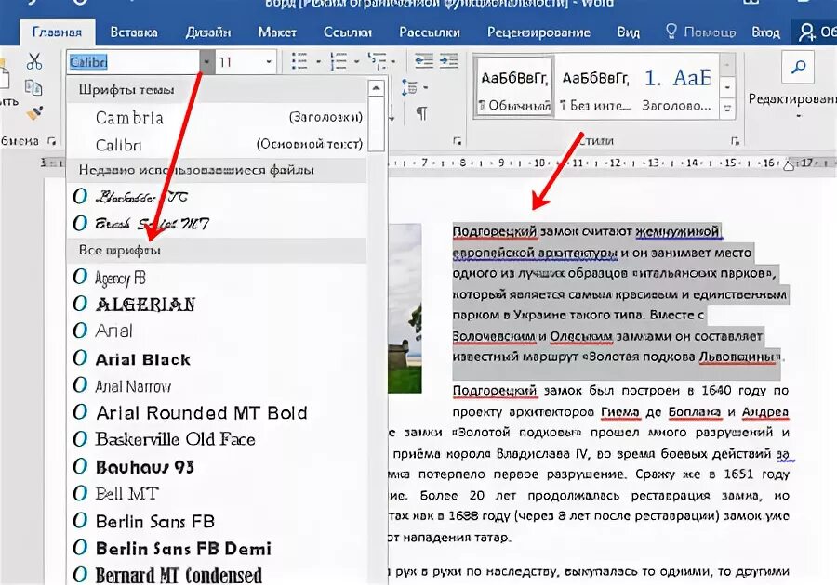This screenshot has width=837, height=585.
Task: Select Arial Black font
Action: click(218, 358)
